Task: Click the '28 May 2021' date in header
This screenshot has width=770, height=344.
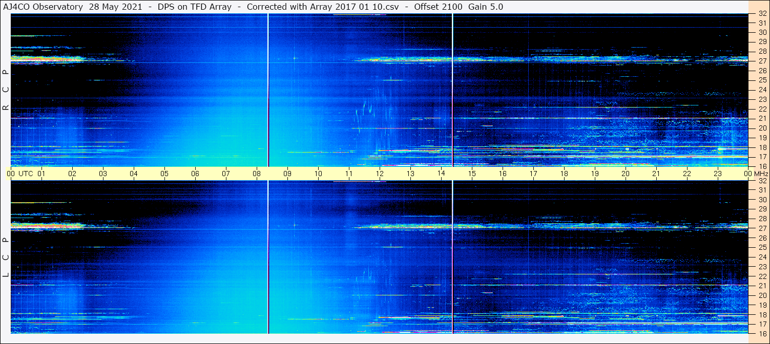Action: click(116, 7)
